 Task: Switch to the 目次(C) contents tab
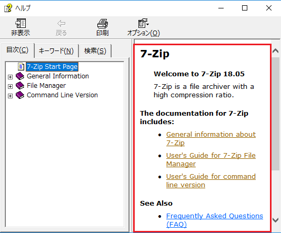tap(17, 50)
